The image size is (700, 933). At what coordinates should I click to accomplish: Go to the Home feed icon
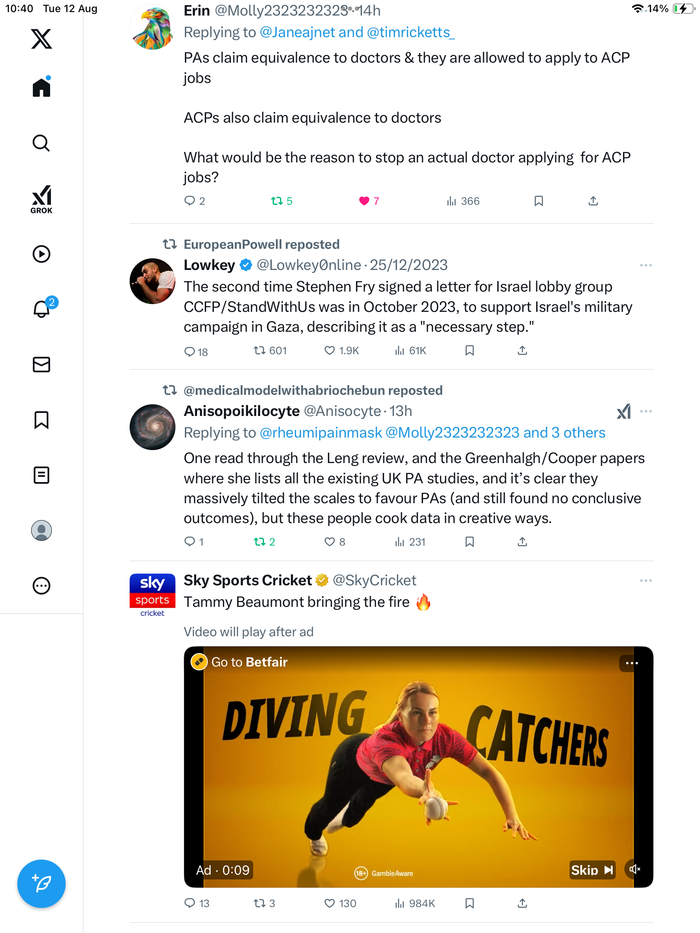point(41,87)
